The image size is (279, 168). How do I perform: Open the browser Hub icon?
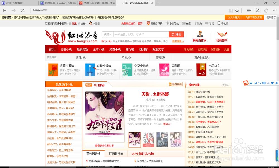pos(249,11)
